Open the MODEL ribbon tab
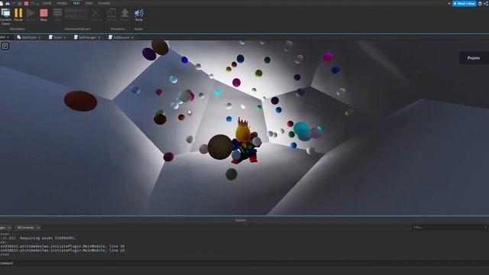Image resolution: width=489 pixels, height=275 pixels. [x=62, y=3]
